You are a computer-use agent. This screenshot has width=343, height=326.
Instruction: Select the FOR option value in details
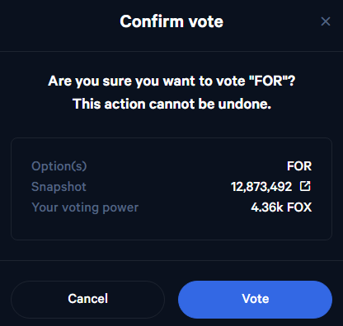299,166
